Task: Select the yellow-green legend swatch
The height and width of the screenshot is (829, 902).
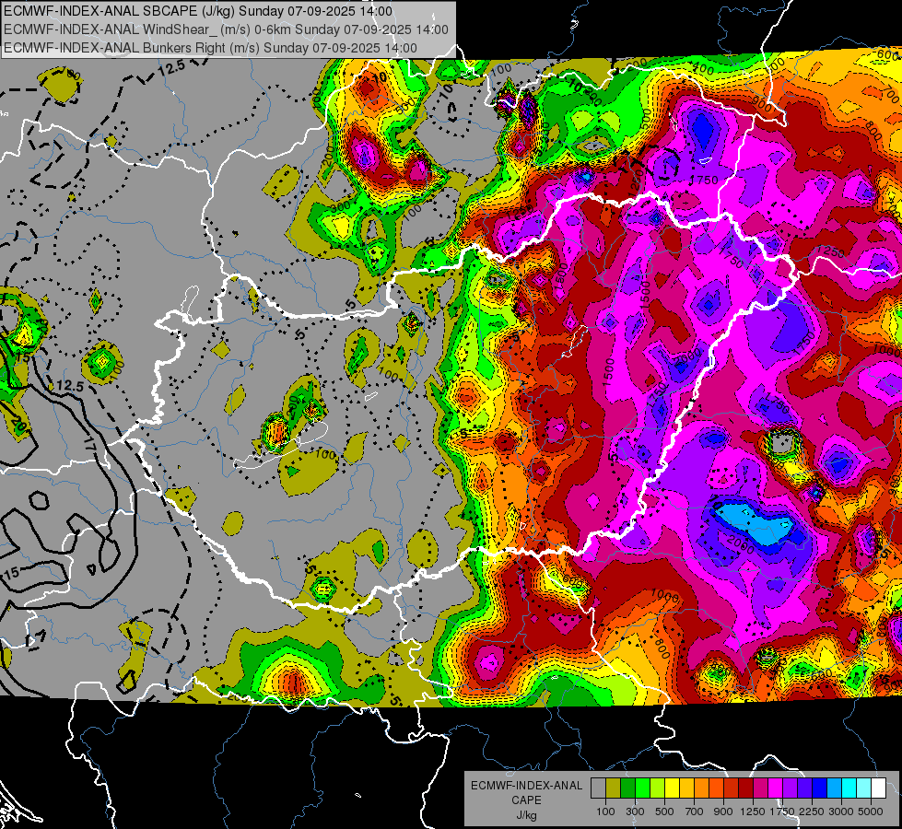Action: (657, 788)
